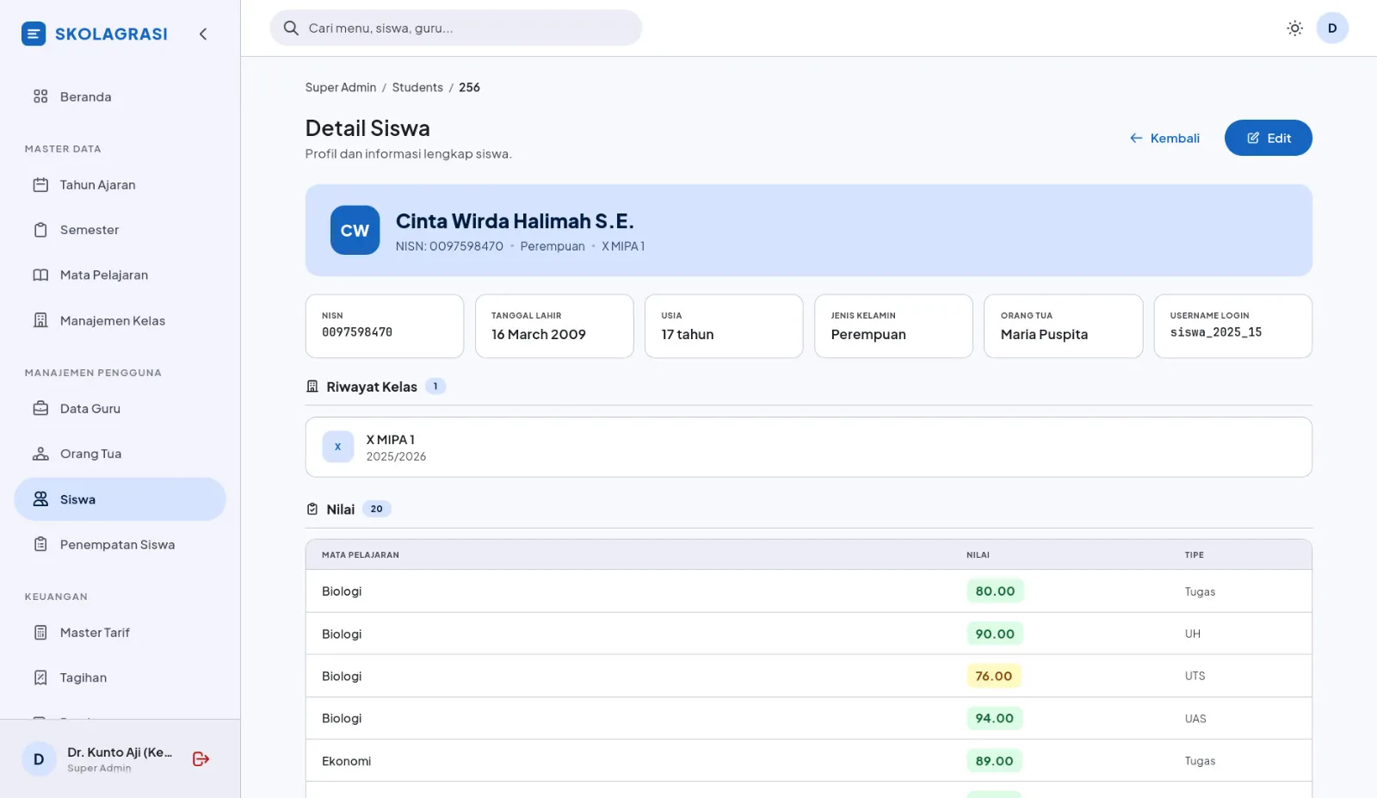Open Tahun Ajaran menu item
This screenshot has width=1377, height=798.
[120, 185]
